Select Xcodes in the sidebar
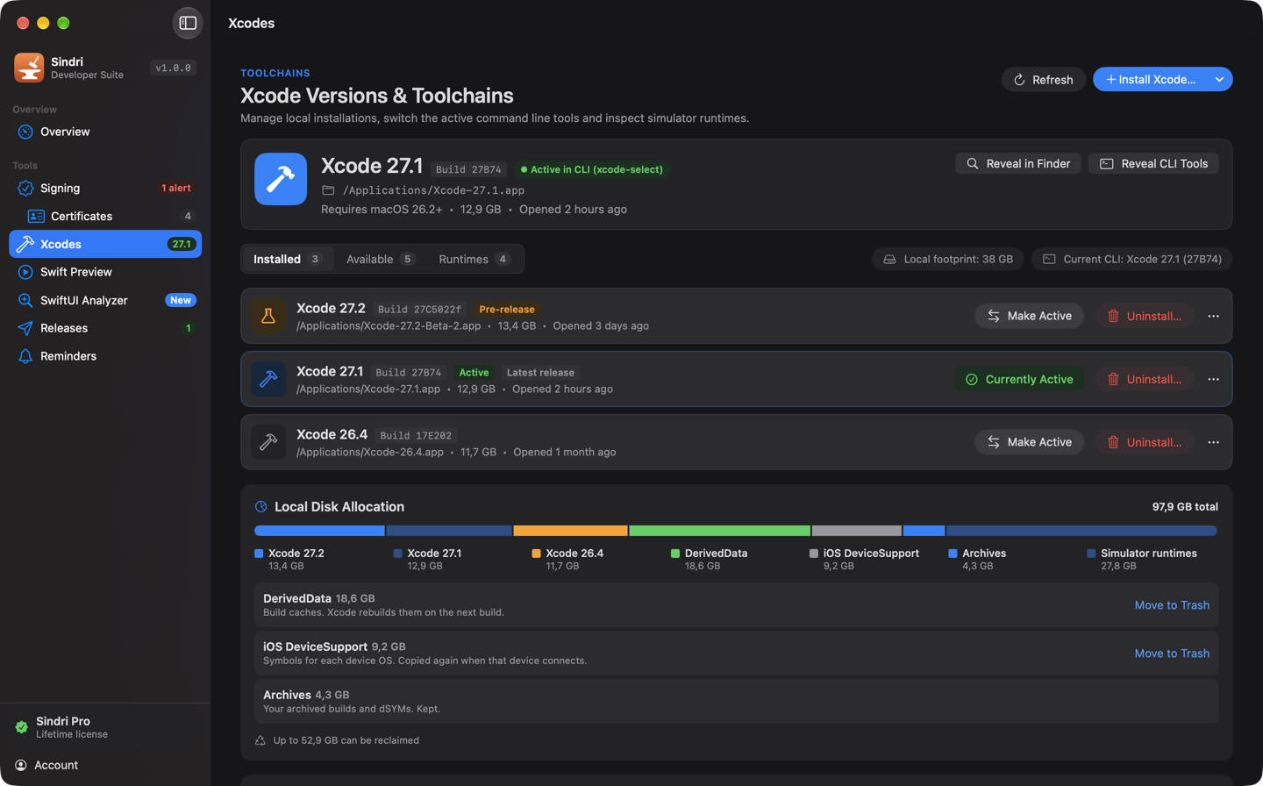The height and width of the screenshot is (786, 1263). 105,244
